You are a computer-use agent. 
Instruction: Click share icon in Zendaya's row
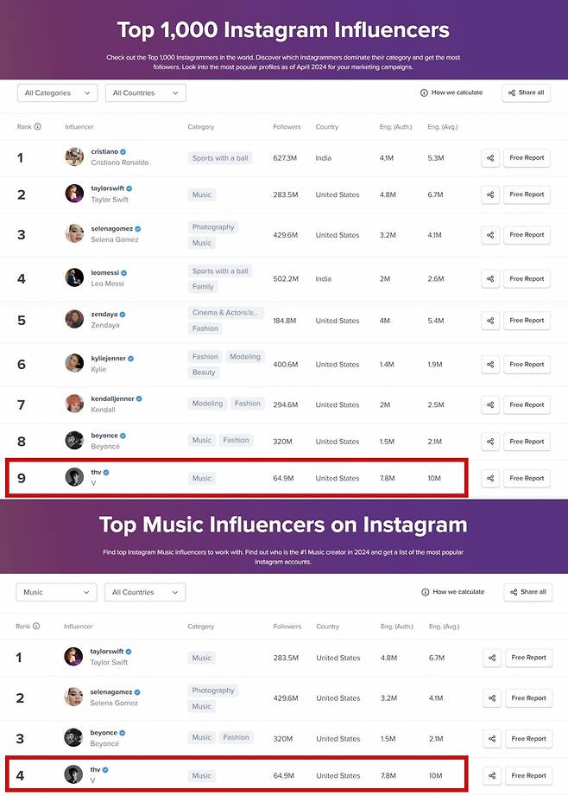[490, 321]
